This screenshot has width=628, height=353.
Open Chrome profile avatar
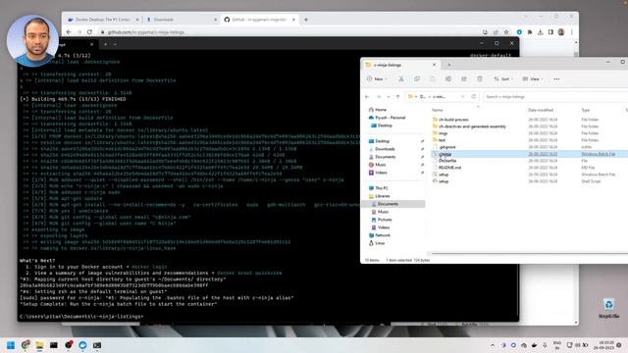[x=561, y=32]
